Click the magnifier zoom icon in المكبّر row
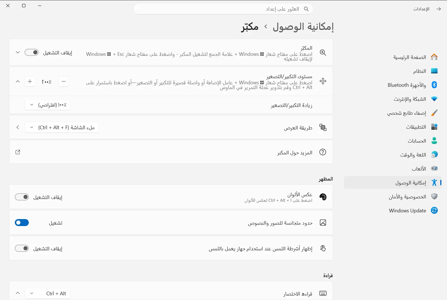This screenshot has width=447, height=300. click(323, 52)
